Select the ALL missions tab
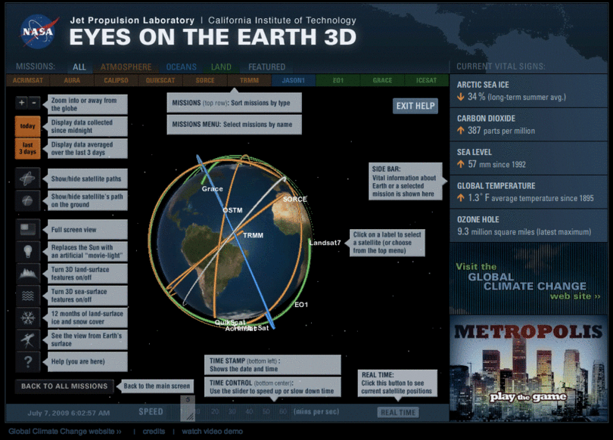The width and height of the screenshot is (613, 440). 79,67
